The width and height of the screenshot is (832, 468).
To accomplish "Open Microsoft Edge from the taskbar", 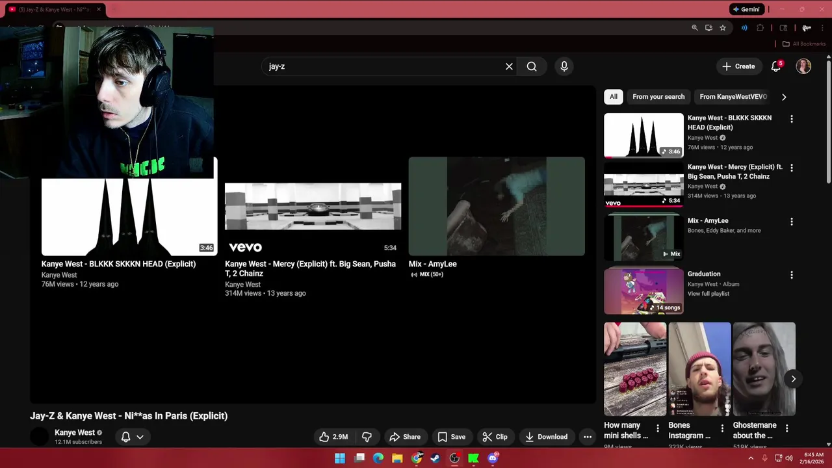I will [378, 458].
